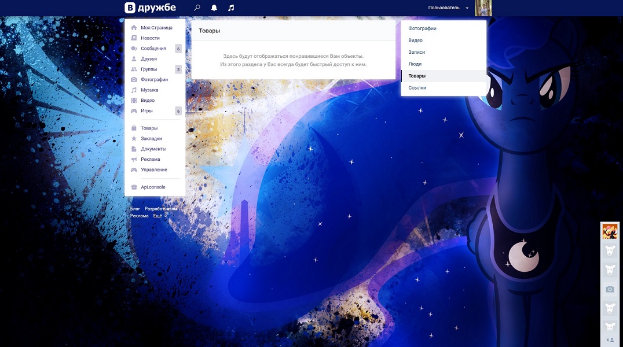Click the Пользователь username label

click(444, 8)
